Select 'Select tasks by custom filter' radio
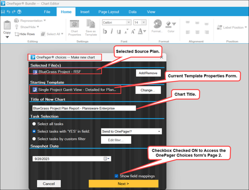 (x=34, y=139)
